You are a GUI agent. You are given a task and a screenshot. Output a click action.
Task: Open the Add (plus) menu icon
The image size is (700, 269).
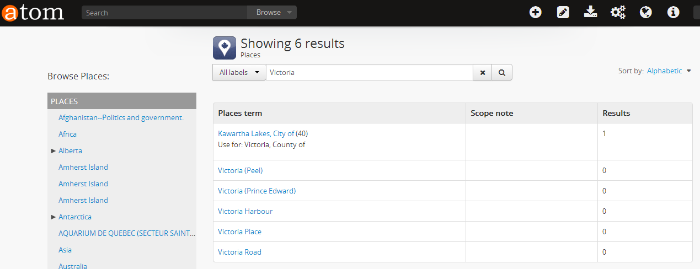coord(535,12)
